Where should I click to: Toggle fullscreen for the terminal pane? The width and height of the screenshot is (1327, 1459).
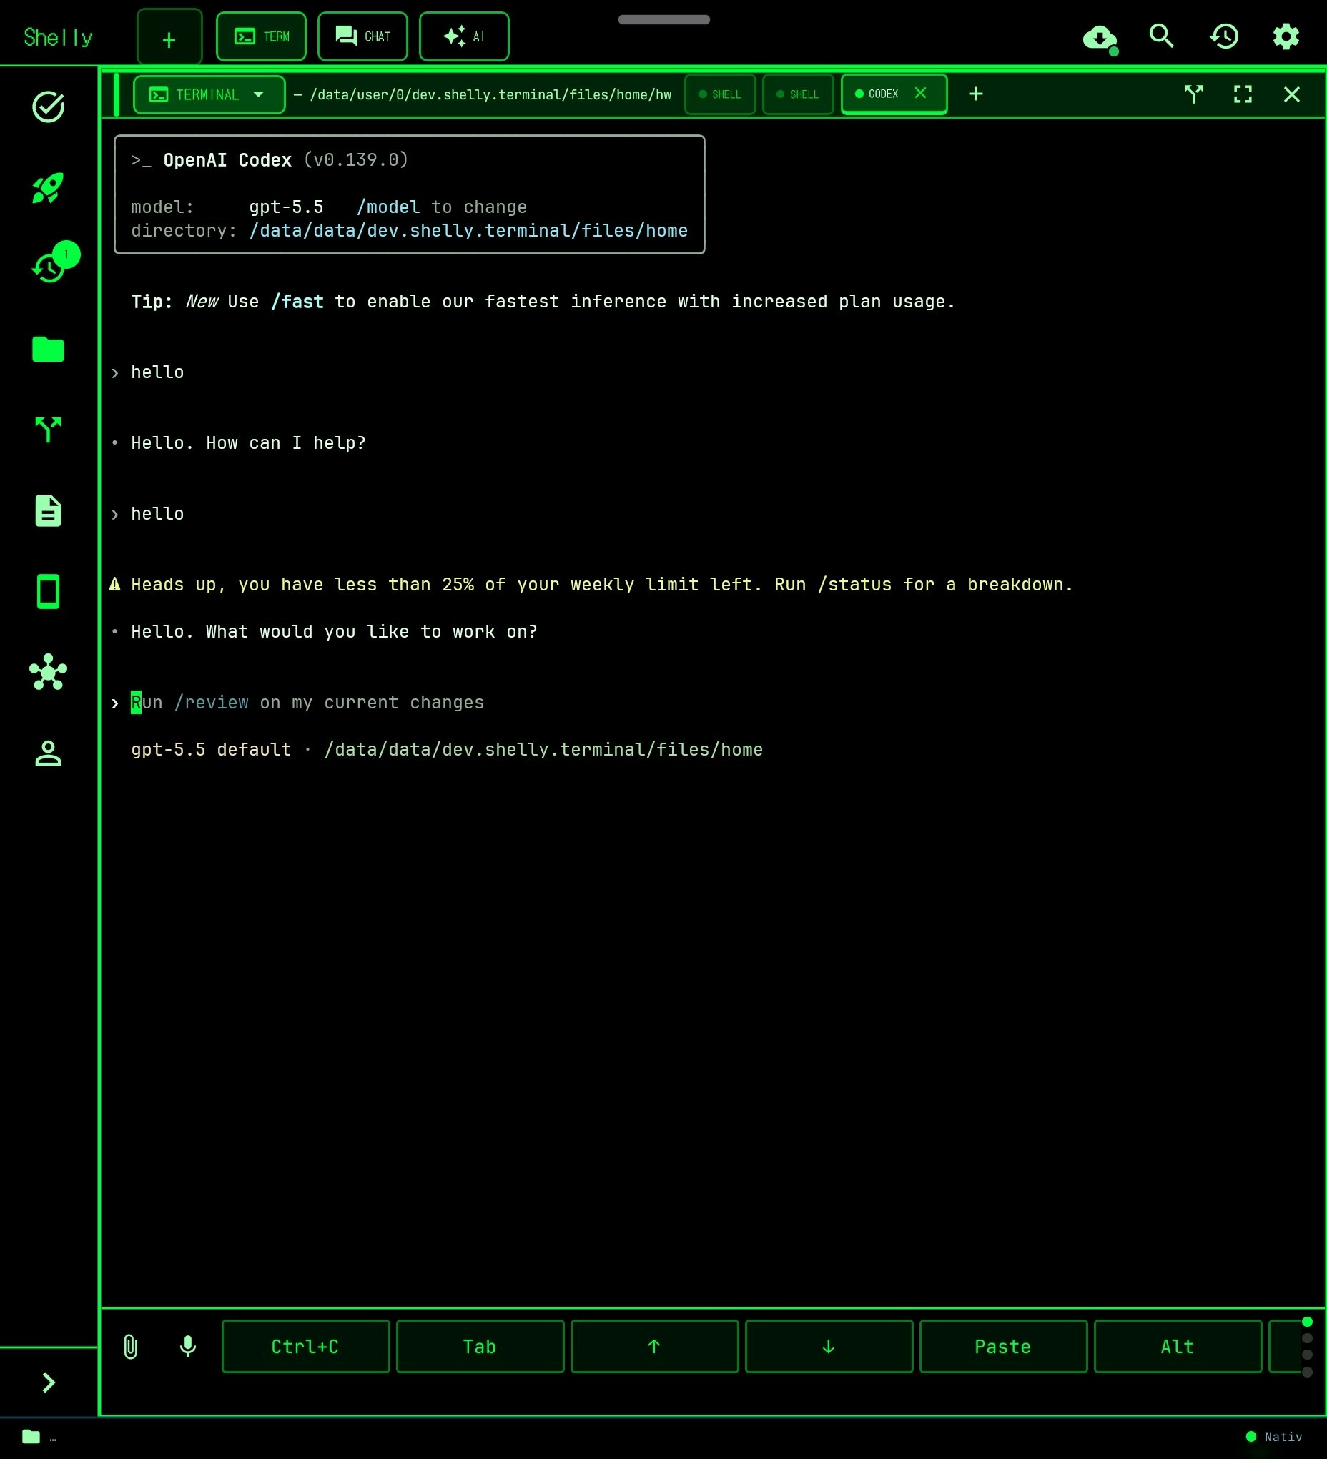(x=1243, y=95)
